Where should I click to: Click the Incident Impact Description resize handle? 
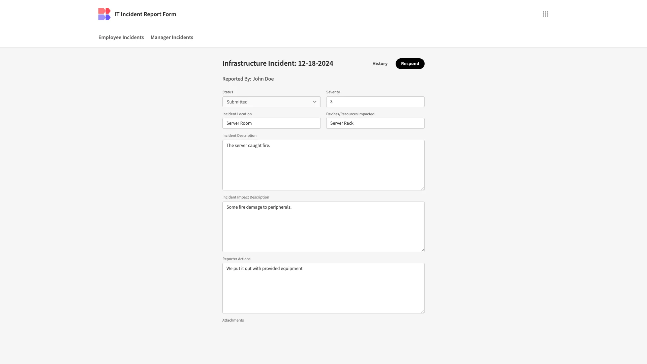point(423,250)
